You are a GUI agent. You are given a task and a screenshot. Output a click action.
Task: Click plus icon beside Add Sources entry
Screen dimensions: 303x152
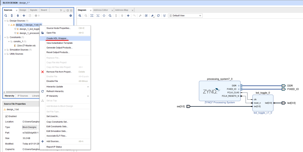coord(43,141)
